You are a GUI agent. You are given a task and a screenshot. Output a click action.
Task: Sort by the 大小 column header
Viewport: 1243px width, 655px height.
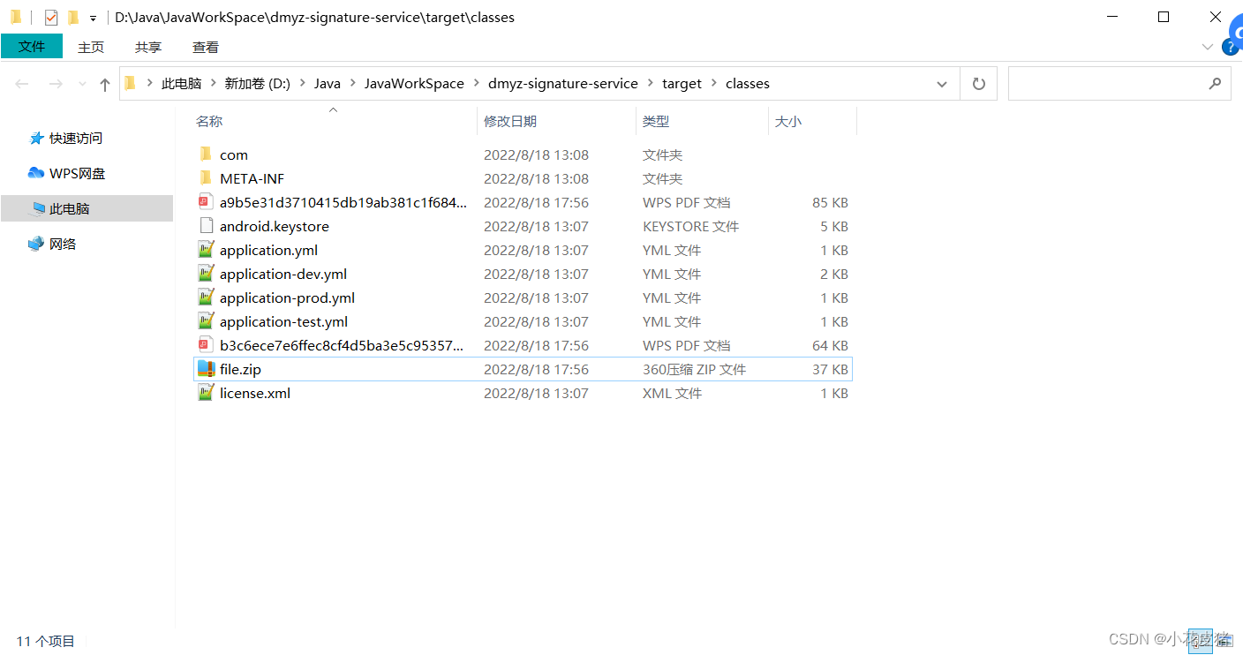click(788, 121)
